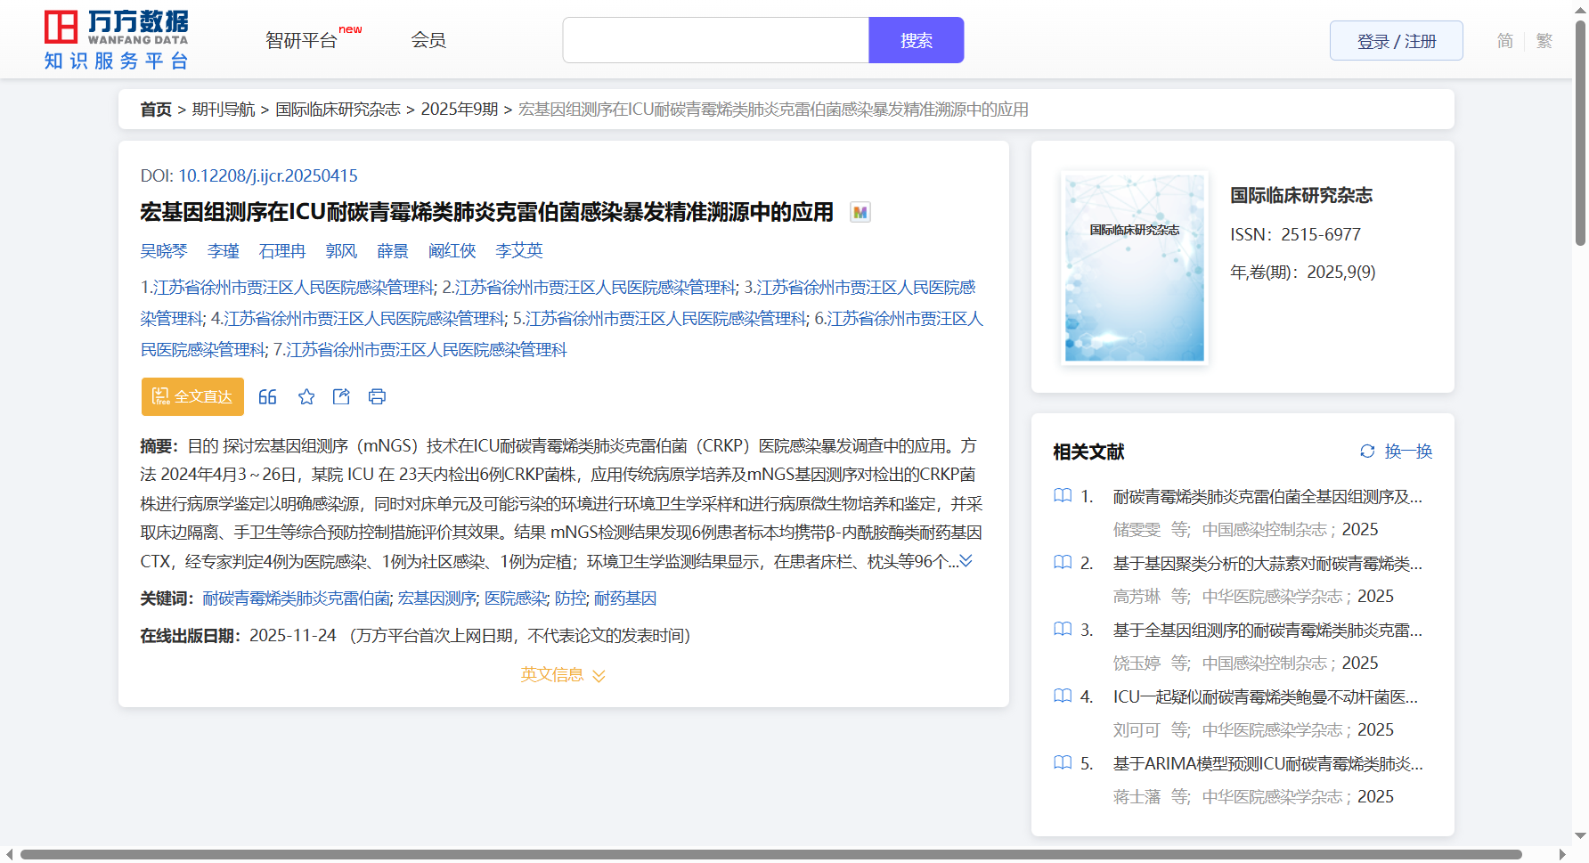Image resolution: width=1589 pixels, height=863 pixels.
Task: Click the journal cover thumbnail
Action: pos(1134,268)
